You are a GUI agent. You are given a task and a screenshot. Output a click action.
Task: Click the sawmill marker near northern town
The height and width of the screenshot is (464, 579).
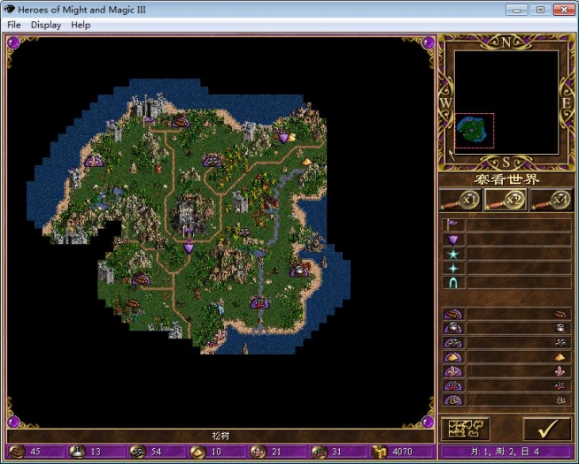181,122
